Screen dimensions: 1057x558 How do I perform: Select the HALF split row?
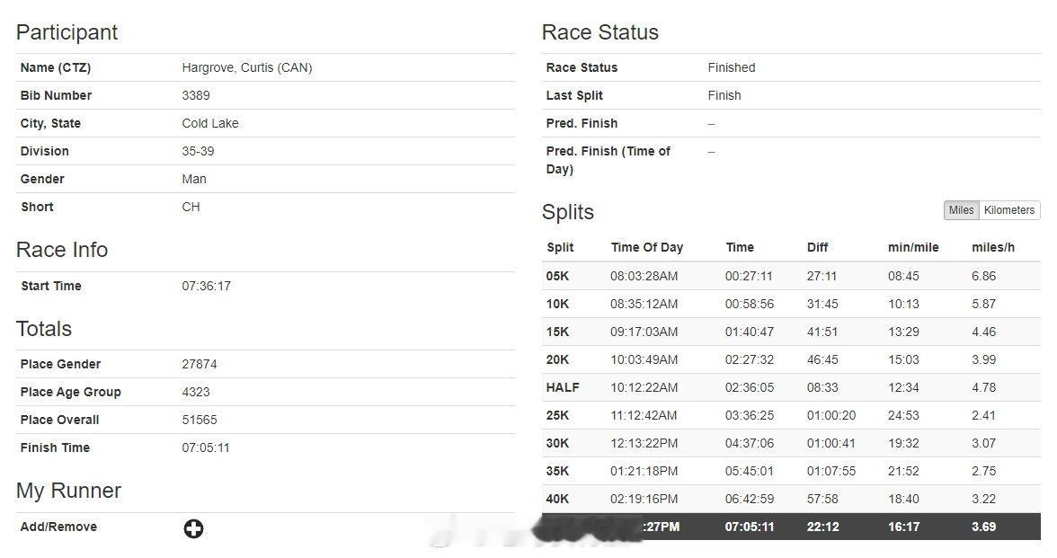(x=791, y=387)
